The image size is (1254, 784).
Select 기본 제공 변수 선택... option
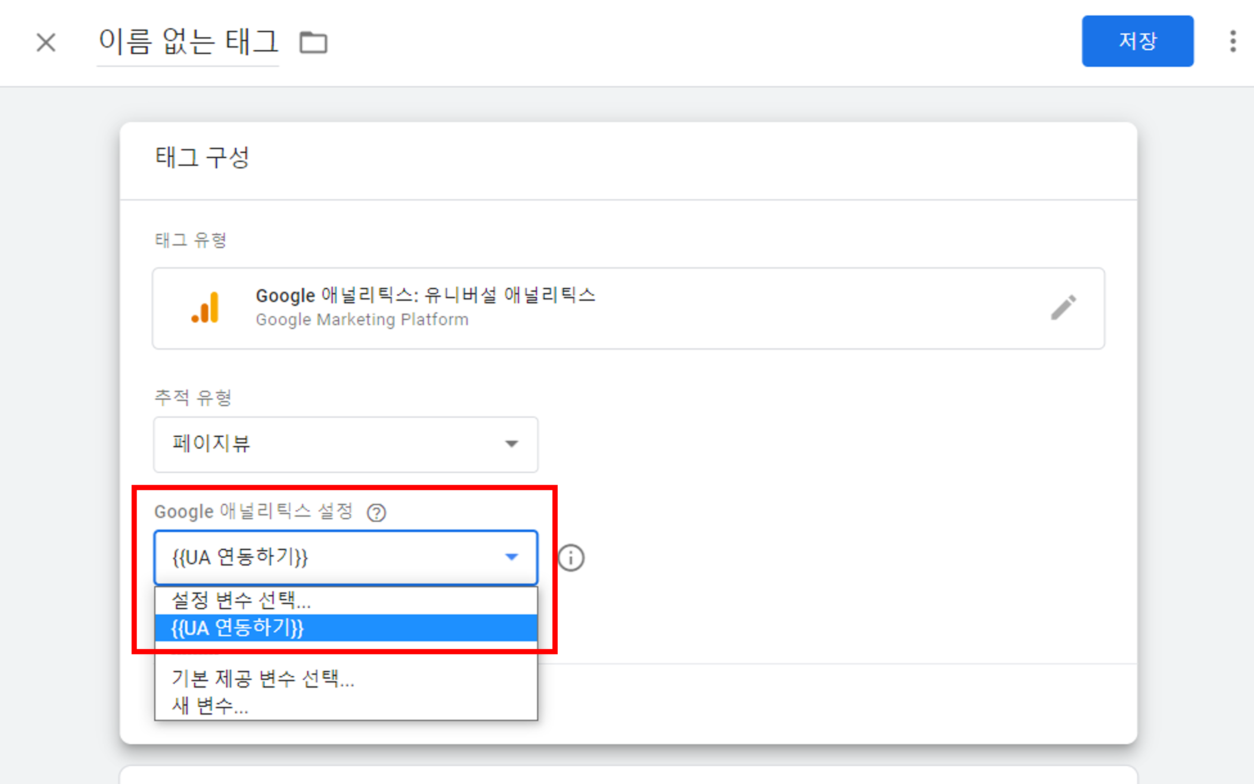(263, 678)
